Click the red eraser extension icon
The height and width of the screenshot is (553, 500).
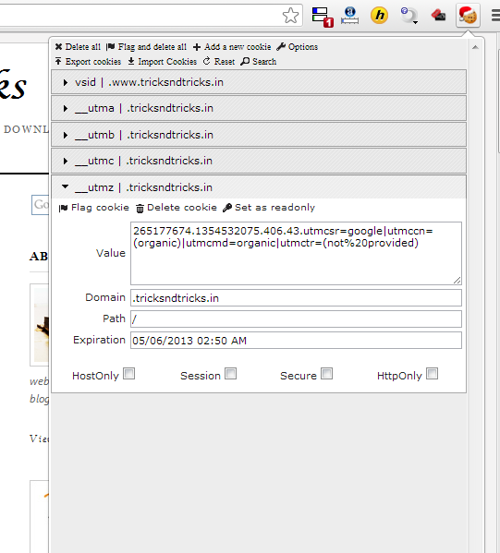(438, 16)
